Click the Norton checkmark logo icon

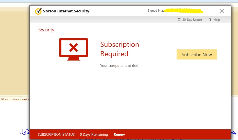pos(38,11)
